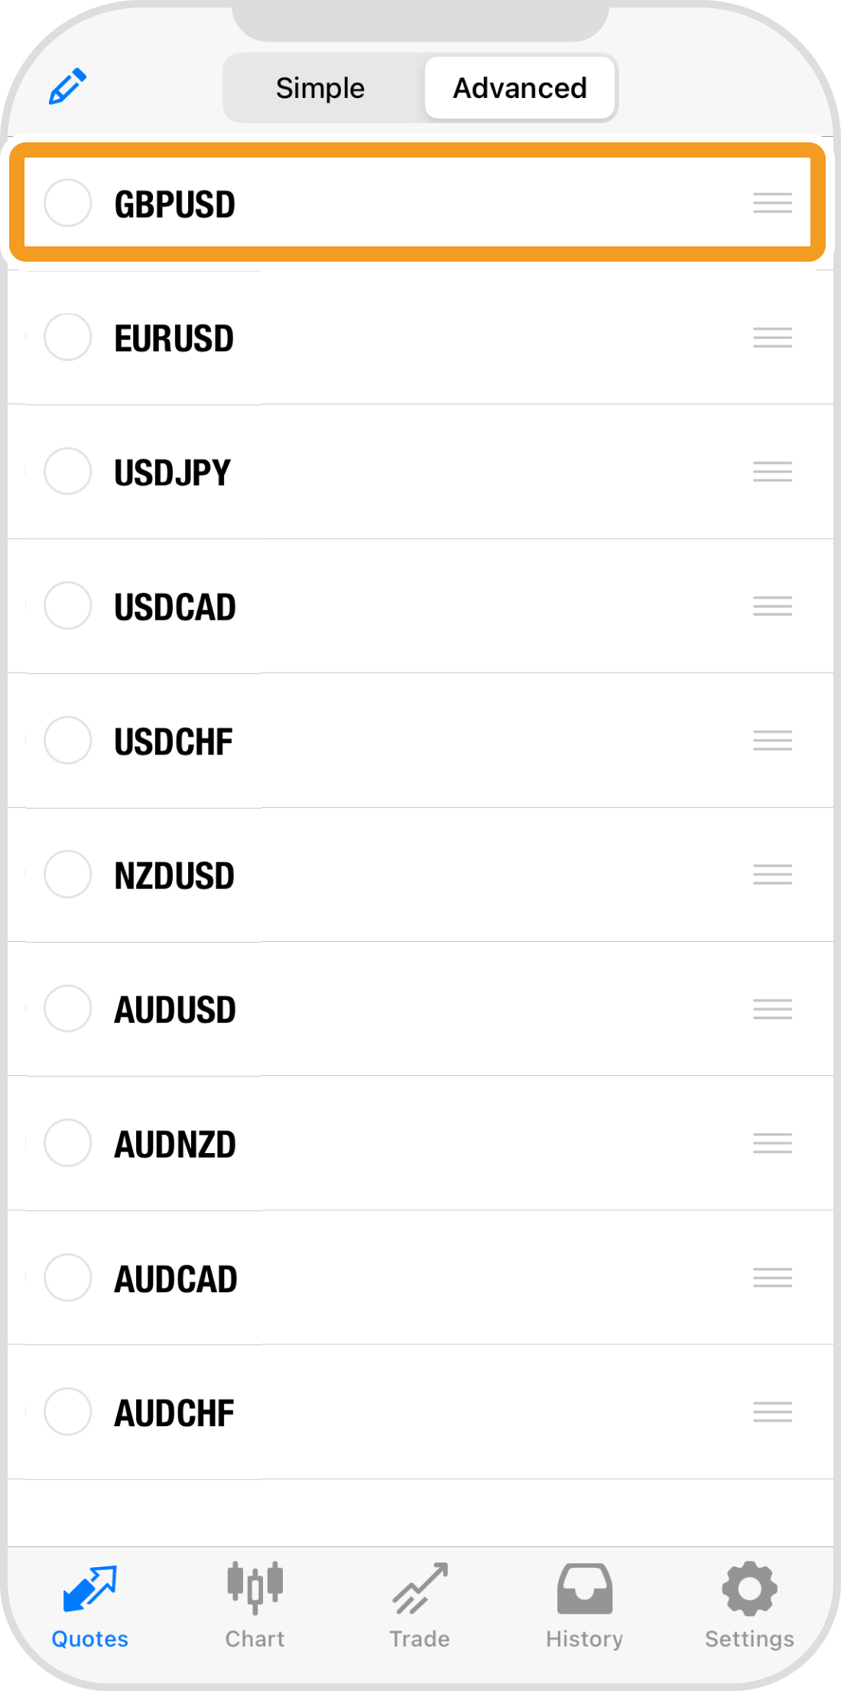The width and height of the screenshot is (841, 1691).
Task: Tap the USDJPY reorder handle icon
Action: coord(772,471)
